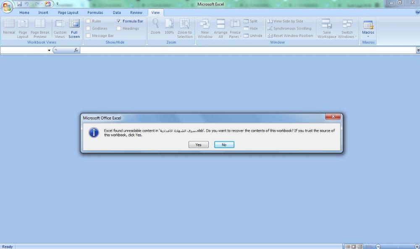Open the Data tab

click(117, 13)
